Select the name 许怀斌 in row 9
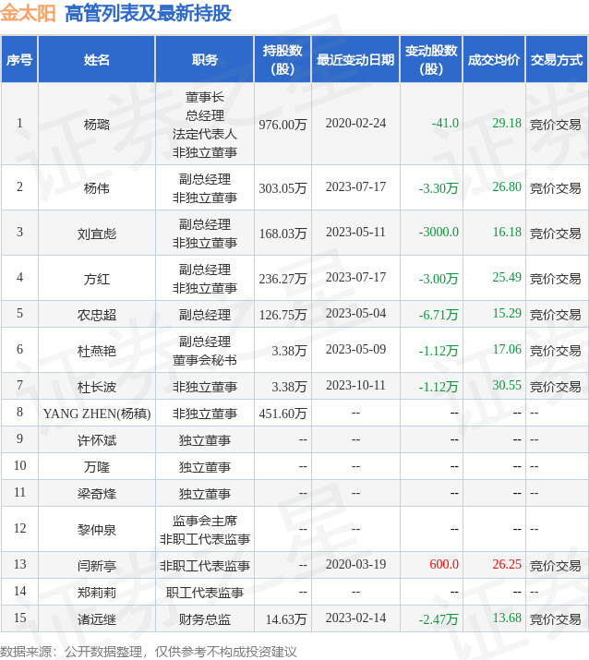The width and height of the screenshot is (589, 660). 96,440
